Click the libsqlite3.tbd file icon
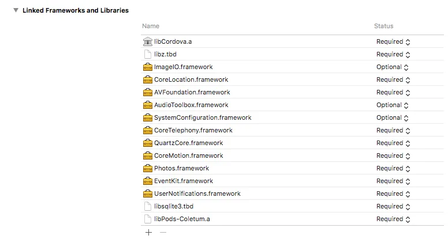The width and height of the screenshot is (448, 239). click(x=147, y=206)
